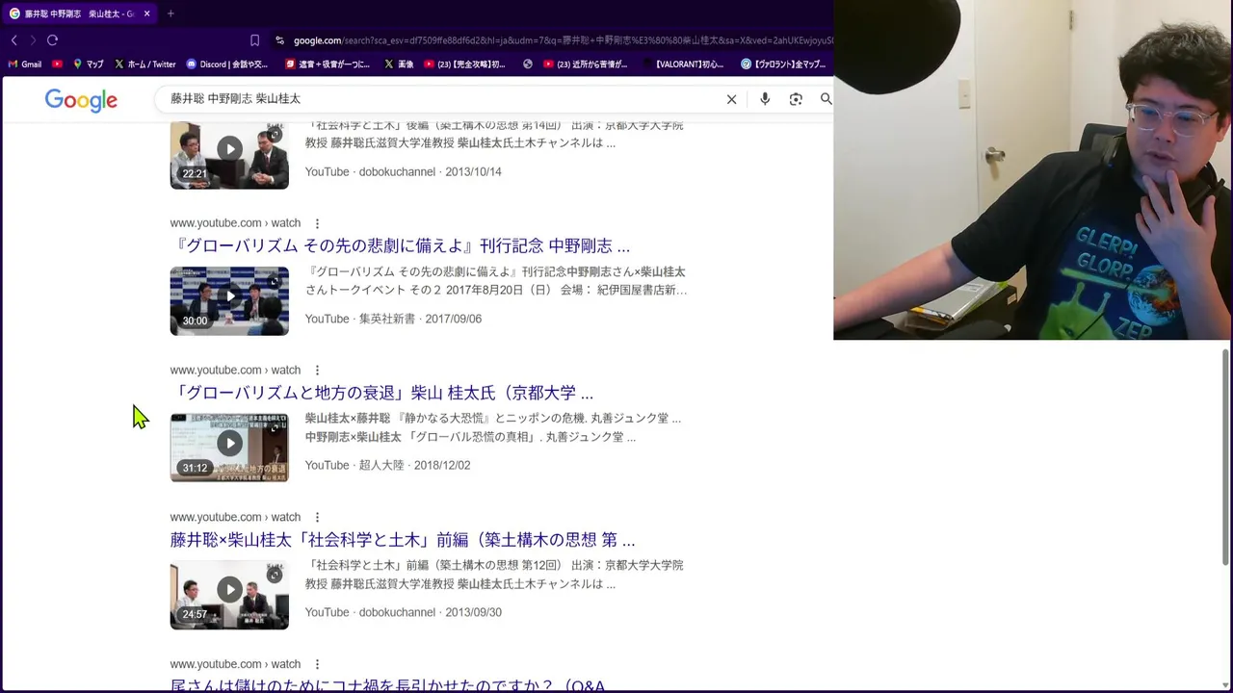1233x693 pixels.
Task: Open options for 「社会科学と土木」前編 result
Action: click(317, 518)
